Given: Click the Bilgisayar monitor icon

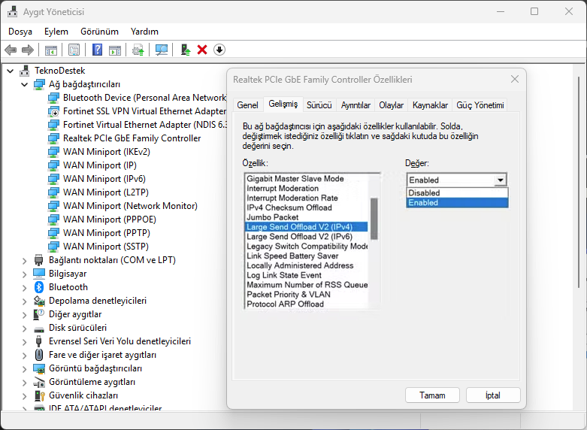Looking at the screenshot, I should tap(39, 274).
